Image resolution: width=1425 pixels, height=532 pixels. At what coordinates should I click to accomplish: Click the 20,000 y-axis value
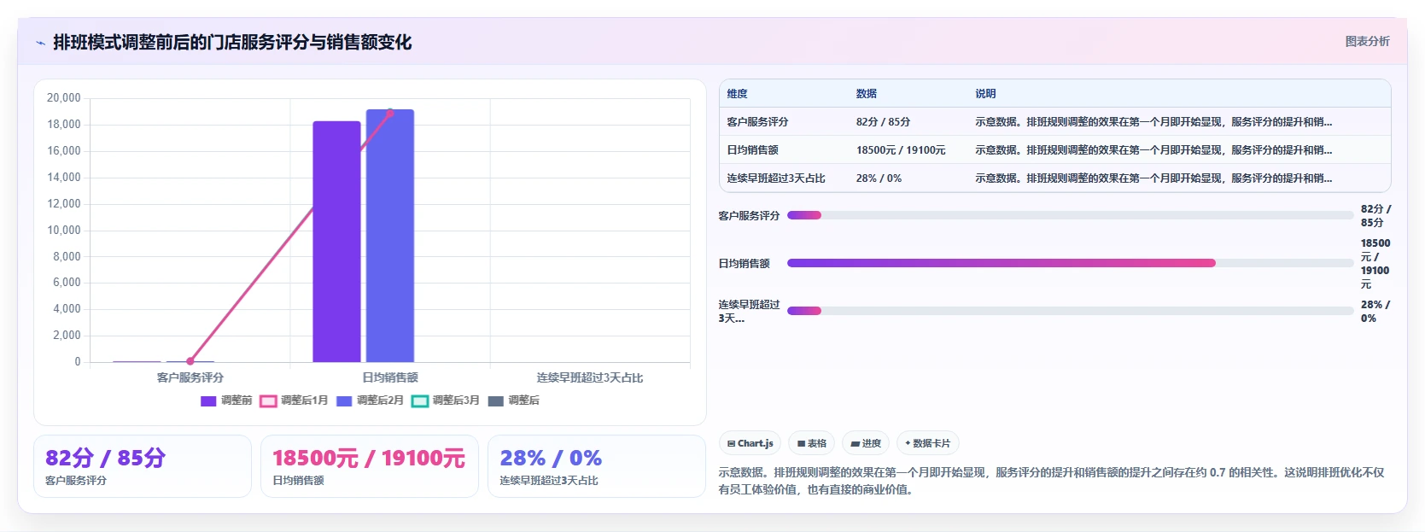click(64, 98)
